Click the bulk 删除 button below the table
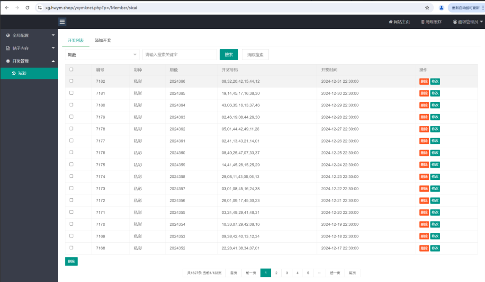 pyautogui.click(x=71, y=261)
